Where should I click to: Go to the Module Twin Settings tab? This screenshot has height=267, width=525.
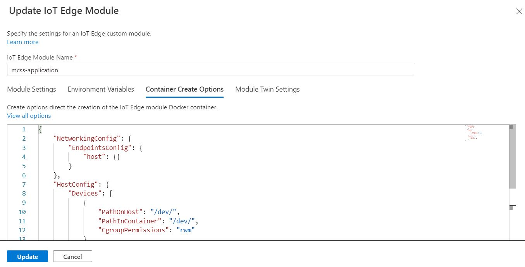click(x=267, y=89)
